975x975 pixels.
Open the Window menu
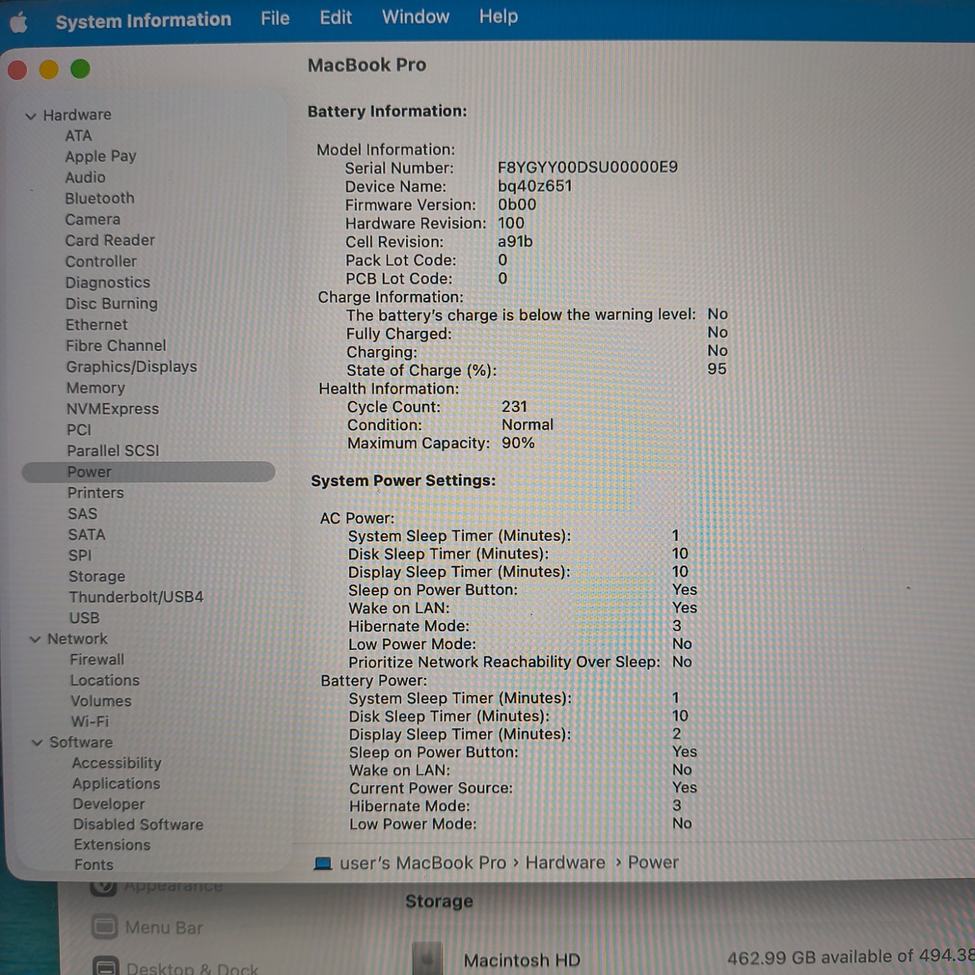415,17
